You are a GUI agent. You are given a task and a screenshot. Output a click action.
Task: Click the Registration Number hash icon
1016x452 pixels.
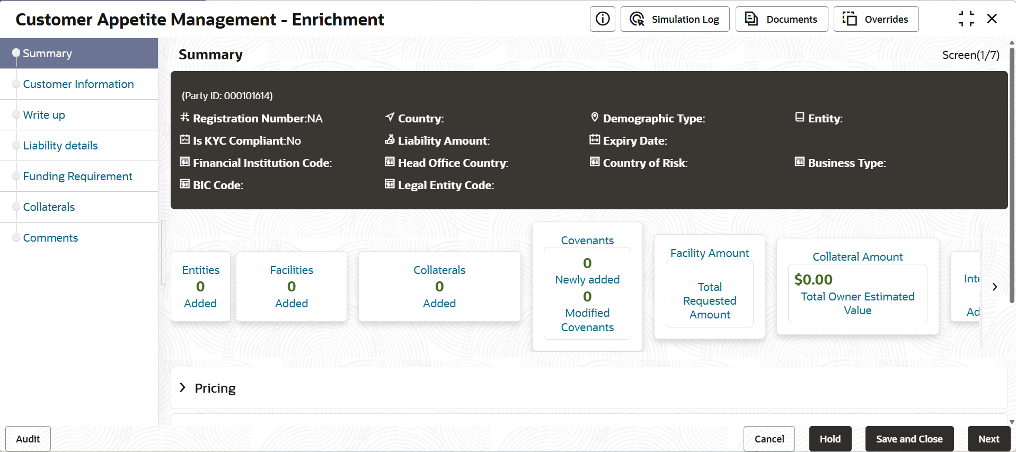(x=184, y=117)
